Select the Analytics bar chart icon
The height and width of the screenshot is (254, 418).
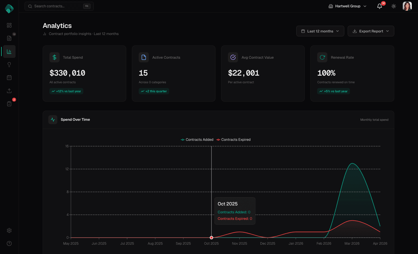point(9,51)
